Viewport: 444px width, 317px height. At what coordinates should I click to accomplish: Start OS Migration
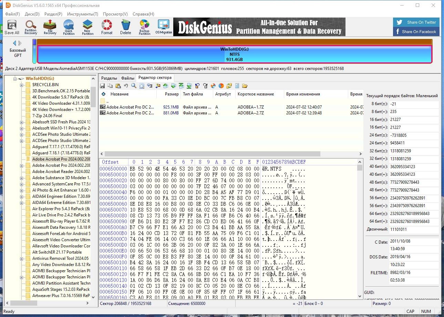point(163,27)
